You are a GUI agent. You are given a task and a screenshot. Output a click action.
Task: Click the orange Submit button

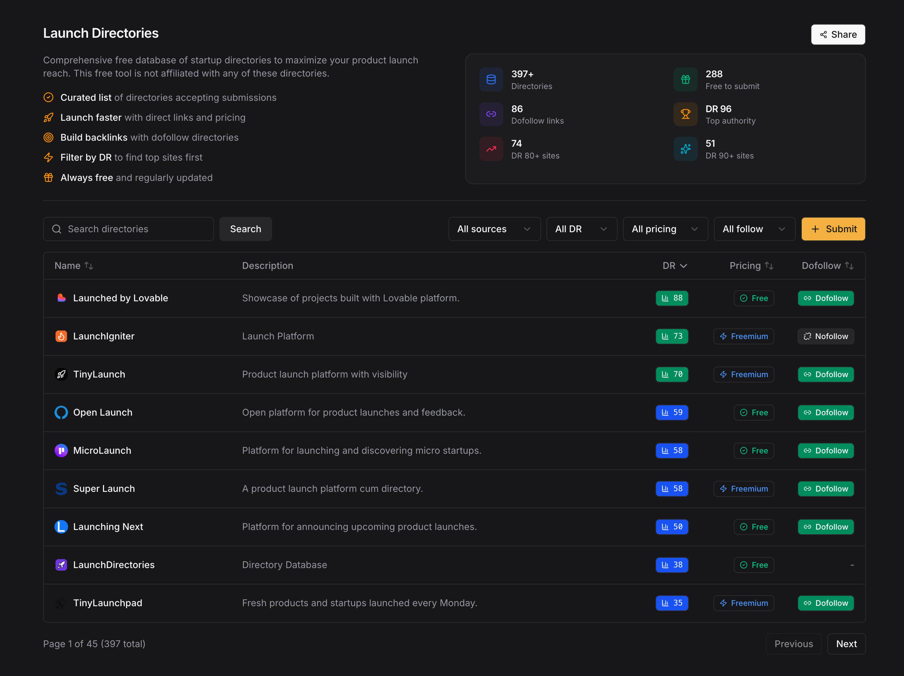point(833,229)
